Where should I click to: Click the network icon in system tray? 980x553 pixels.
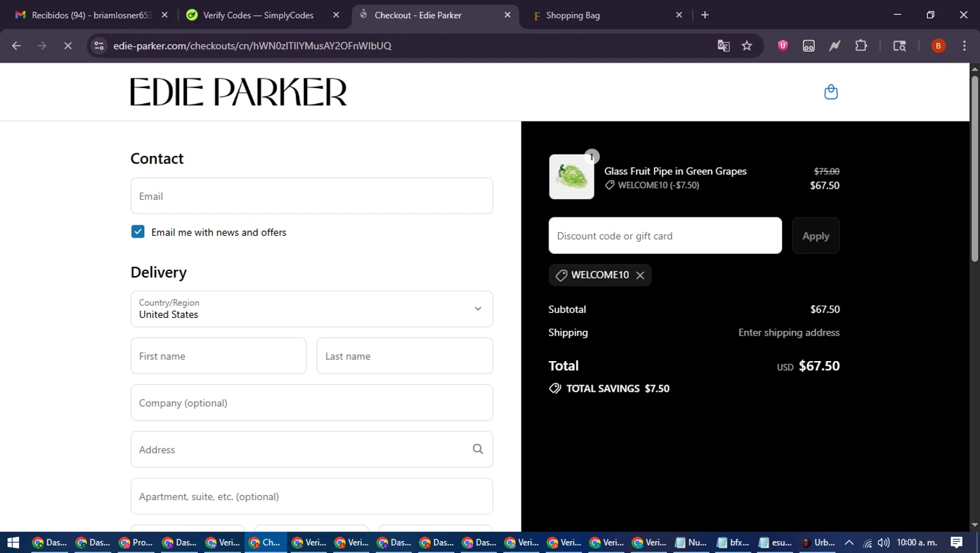(868, 543)
